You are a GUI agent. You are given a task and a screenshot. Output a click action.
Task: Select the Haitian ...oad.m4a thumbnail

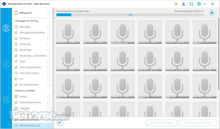[205, 59]
